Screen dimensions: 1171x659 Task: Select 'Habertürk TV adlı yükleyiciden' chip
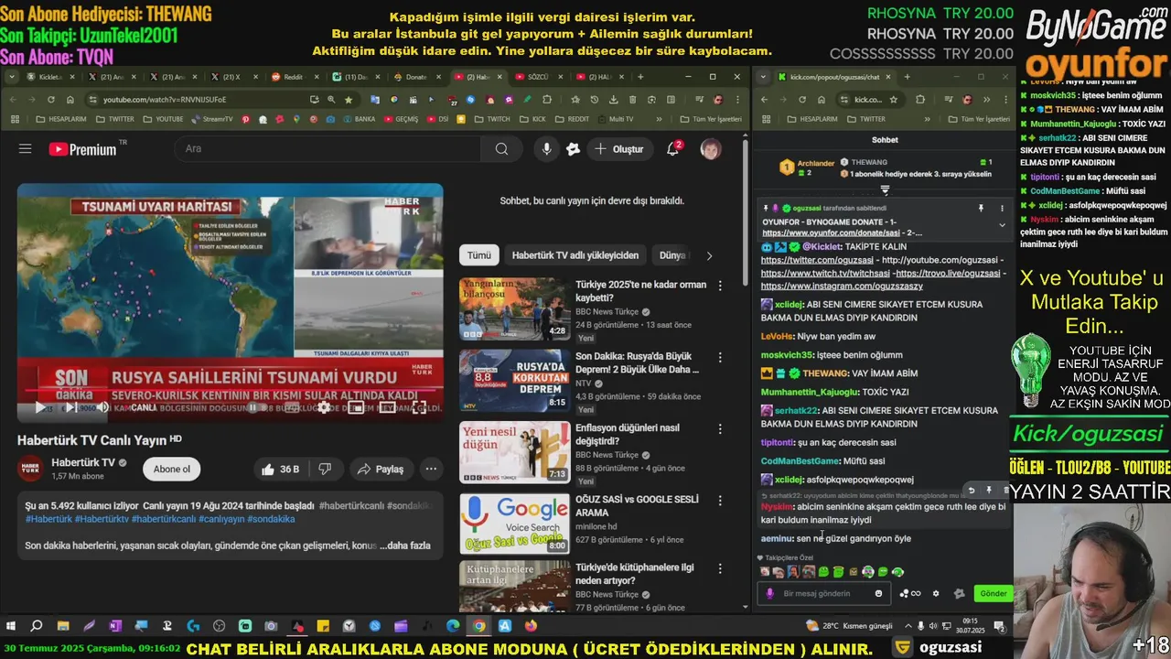575,255
